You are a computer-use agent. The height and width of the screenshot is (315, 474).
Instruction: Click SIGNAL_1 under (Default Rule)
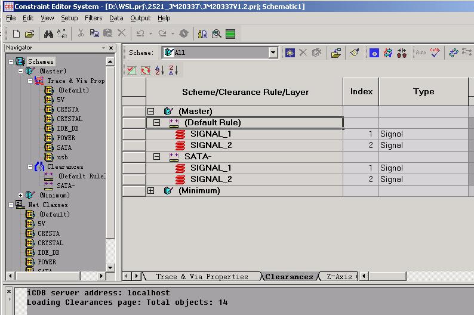tap(211, 134)
